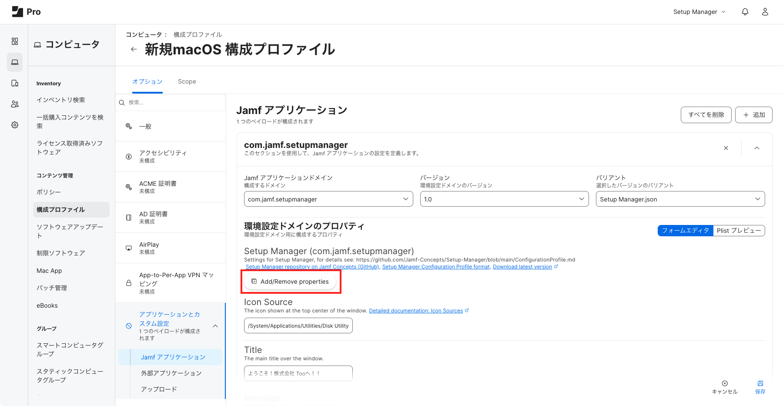Click the back arrow beside page title
This screenshot has height=406, width=783.
point(134,49)
